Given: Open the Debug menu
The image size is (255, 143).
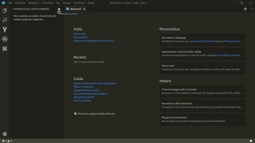Looking at the screenshot, I should 67,3.
